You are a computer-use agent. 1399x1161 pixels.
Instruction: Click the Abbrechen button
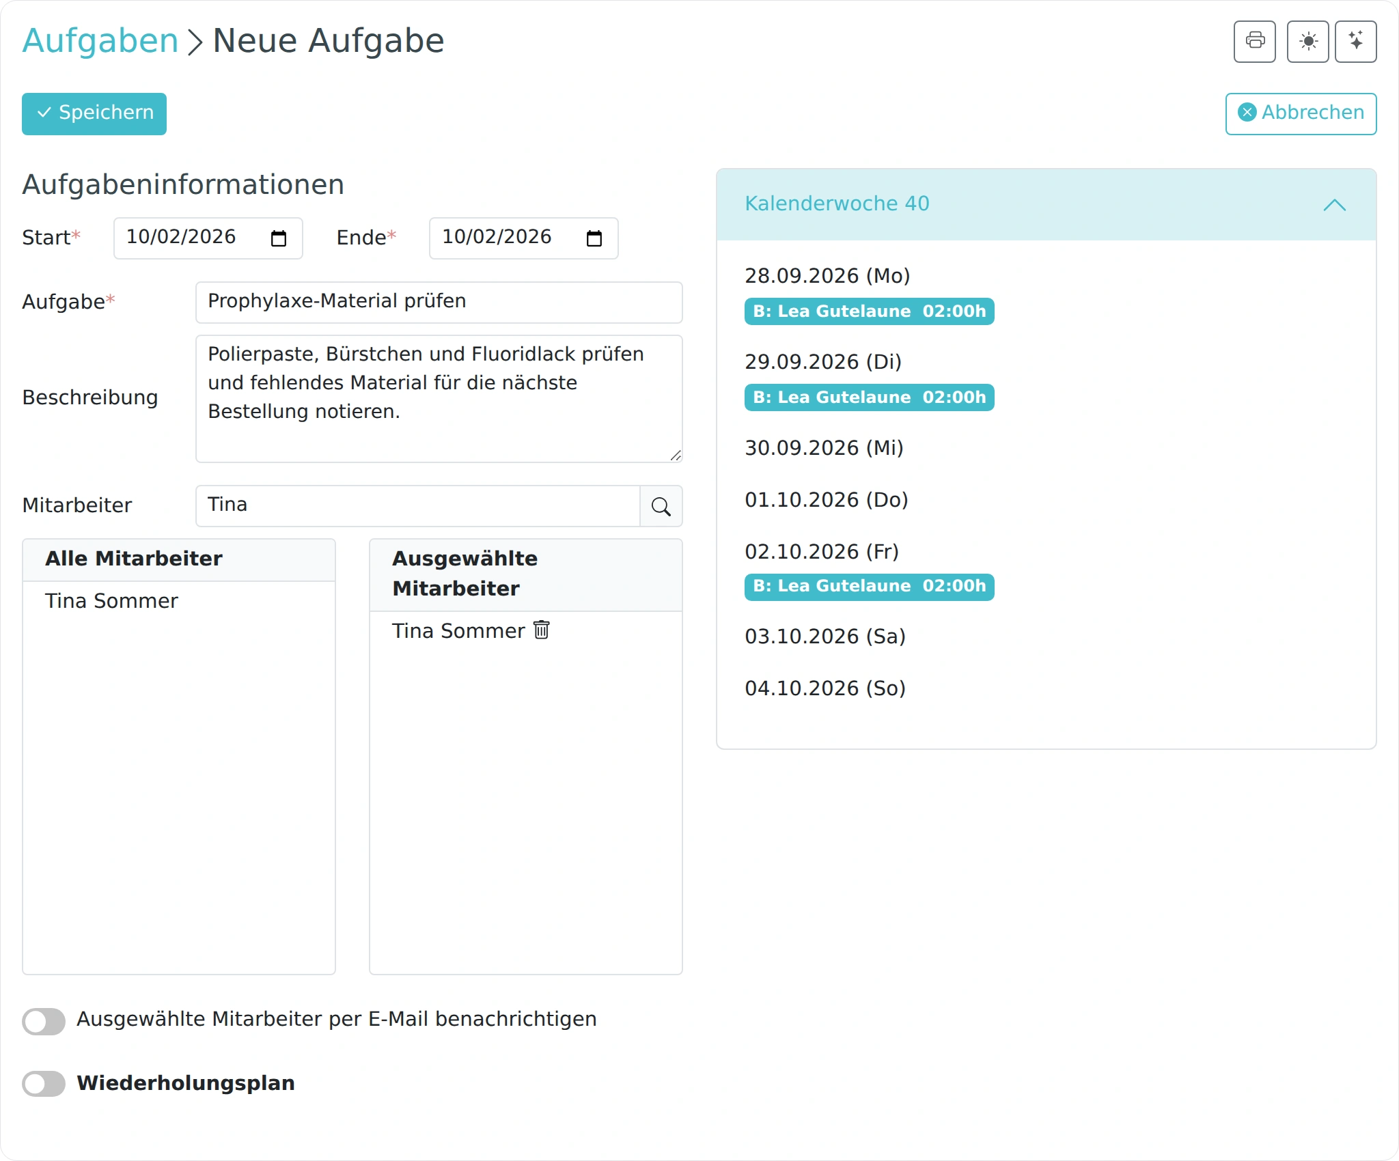1301,113
